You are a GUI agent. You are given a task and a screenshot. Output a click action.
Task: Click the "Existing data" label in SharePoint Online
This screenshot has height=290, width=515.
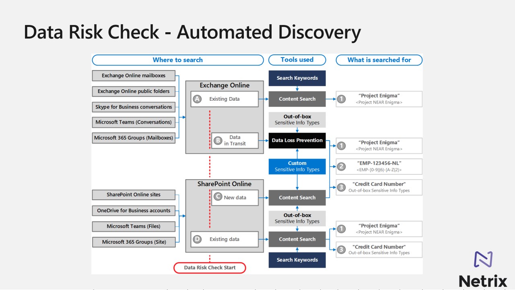pyautogui.click(x=225, y=239)
